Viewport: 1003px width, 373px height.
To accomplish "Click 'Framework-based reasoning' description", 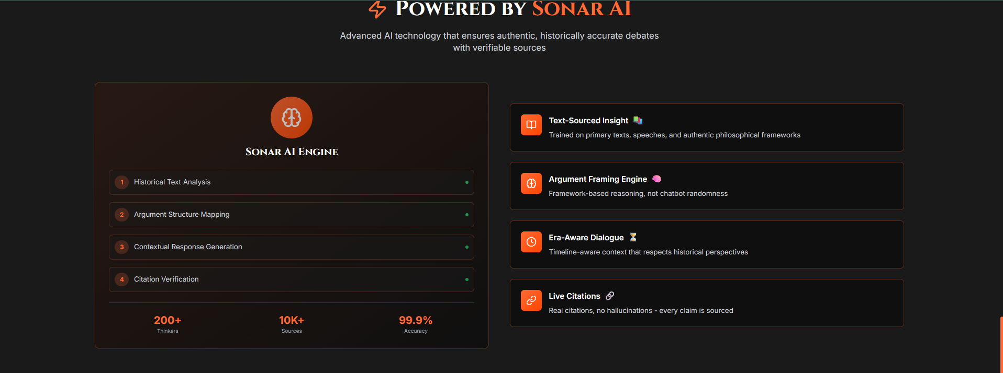I will coord(638,194).
